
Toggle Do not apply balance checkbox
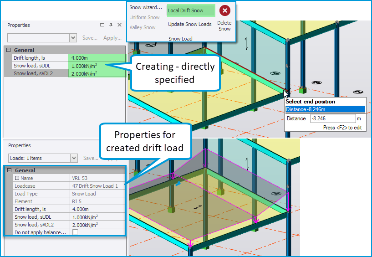point(75,232)
